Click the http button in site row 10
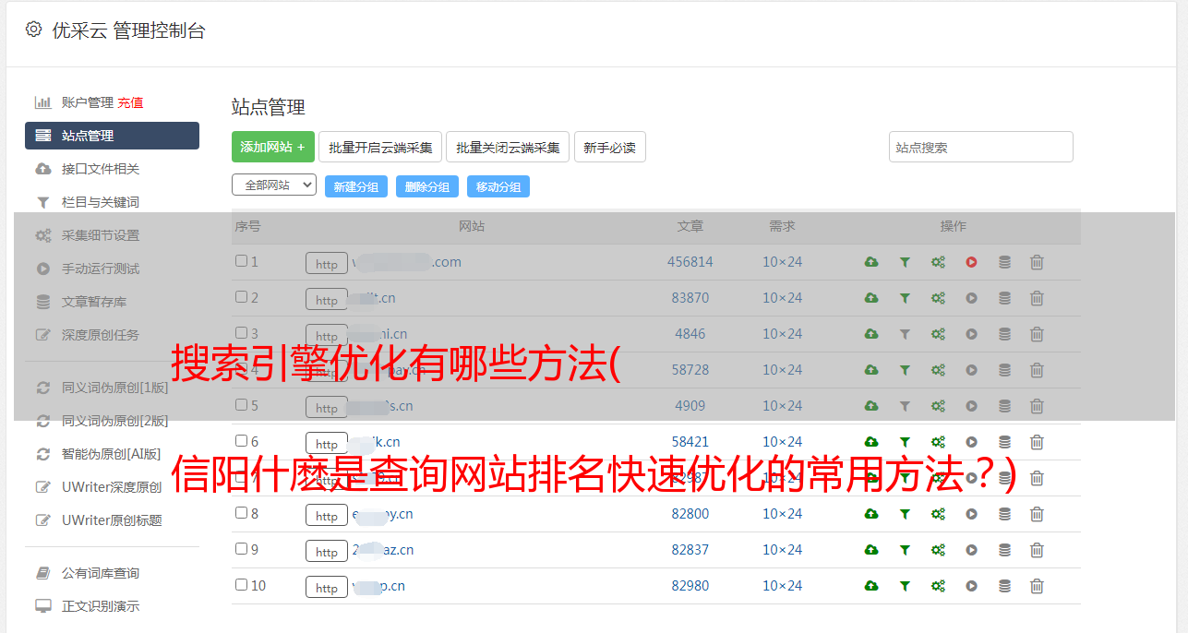 (327, 587)
